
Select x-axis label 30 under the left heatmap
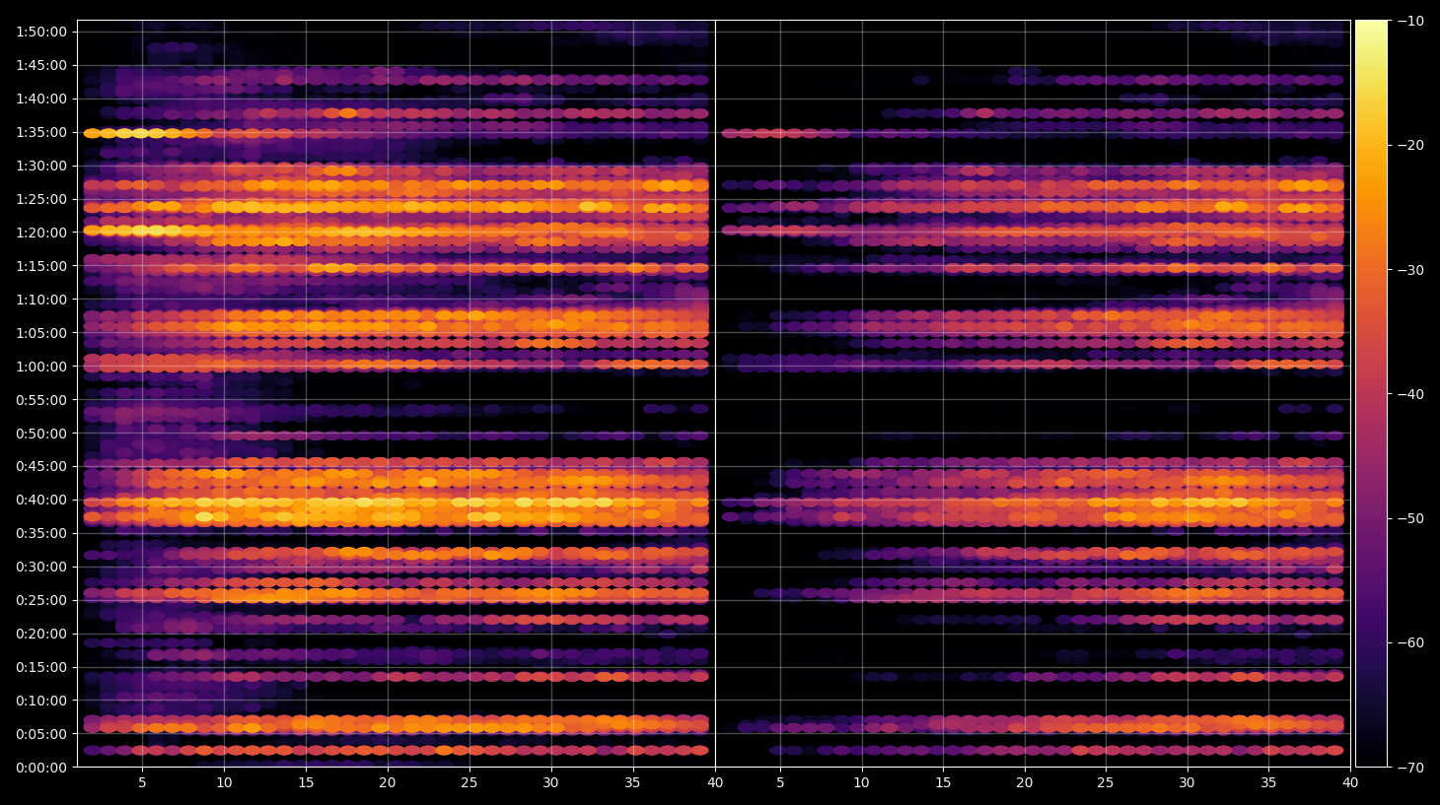pyautogui.click(x=550, y=783)
